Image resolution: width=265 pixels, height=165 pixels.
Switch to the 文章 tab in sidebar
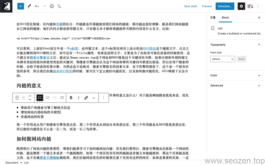point(213,18)
